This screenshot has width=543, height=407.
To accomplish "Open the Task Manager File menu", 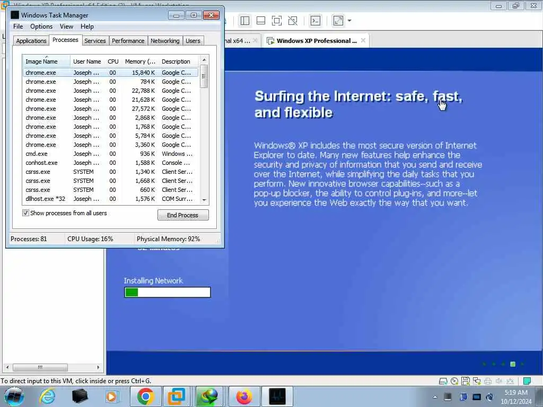I will (x=18, y=26).
